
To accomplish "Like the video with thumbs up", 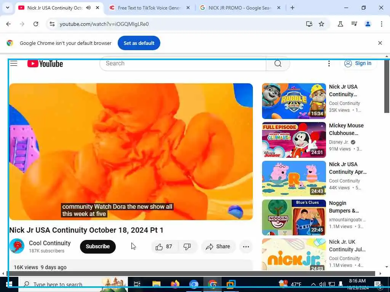I will (164, 246).
